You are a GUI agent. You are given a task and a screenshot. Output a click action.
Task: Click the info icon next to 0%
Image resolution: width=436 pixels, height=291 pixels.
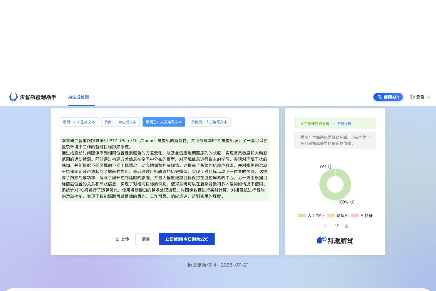coord(330,167)
